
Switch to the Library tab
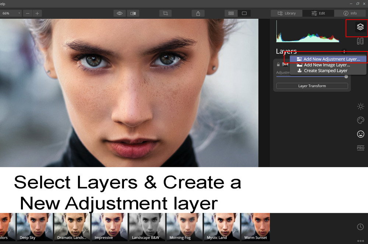coord(287,13)
